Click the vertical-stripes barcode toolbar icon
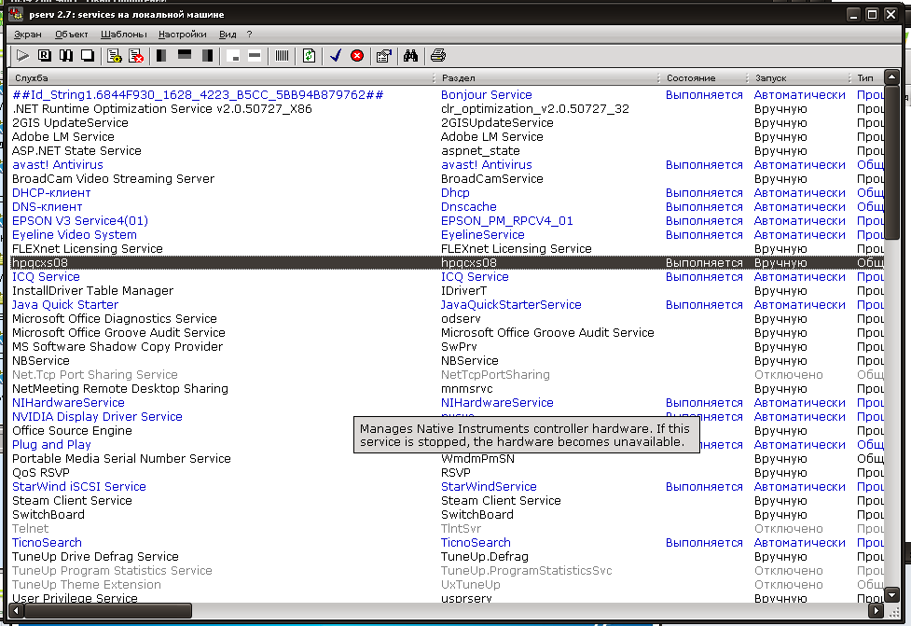The image size is (911, 626). tap(282, 56)
